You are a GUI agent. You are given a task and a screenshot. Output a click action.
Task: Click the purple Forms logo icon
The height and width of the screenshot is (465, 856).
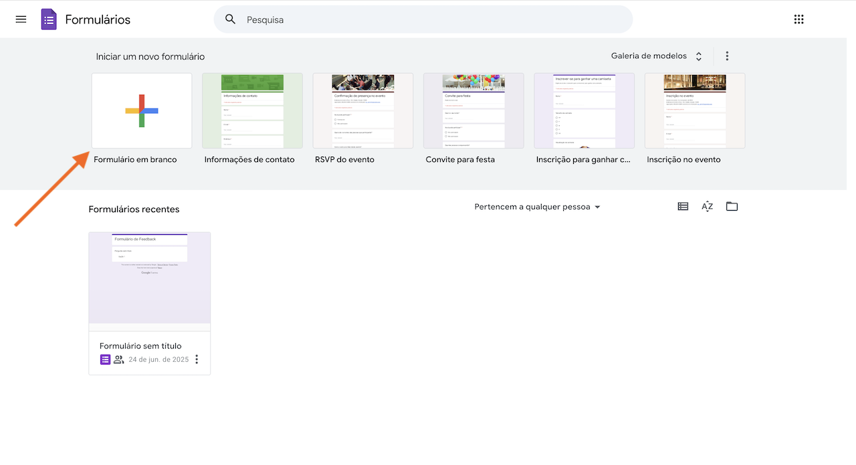click(49, 19)
